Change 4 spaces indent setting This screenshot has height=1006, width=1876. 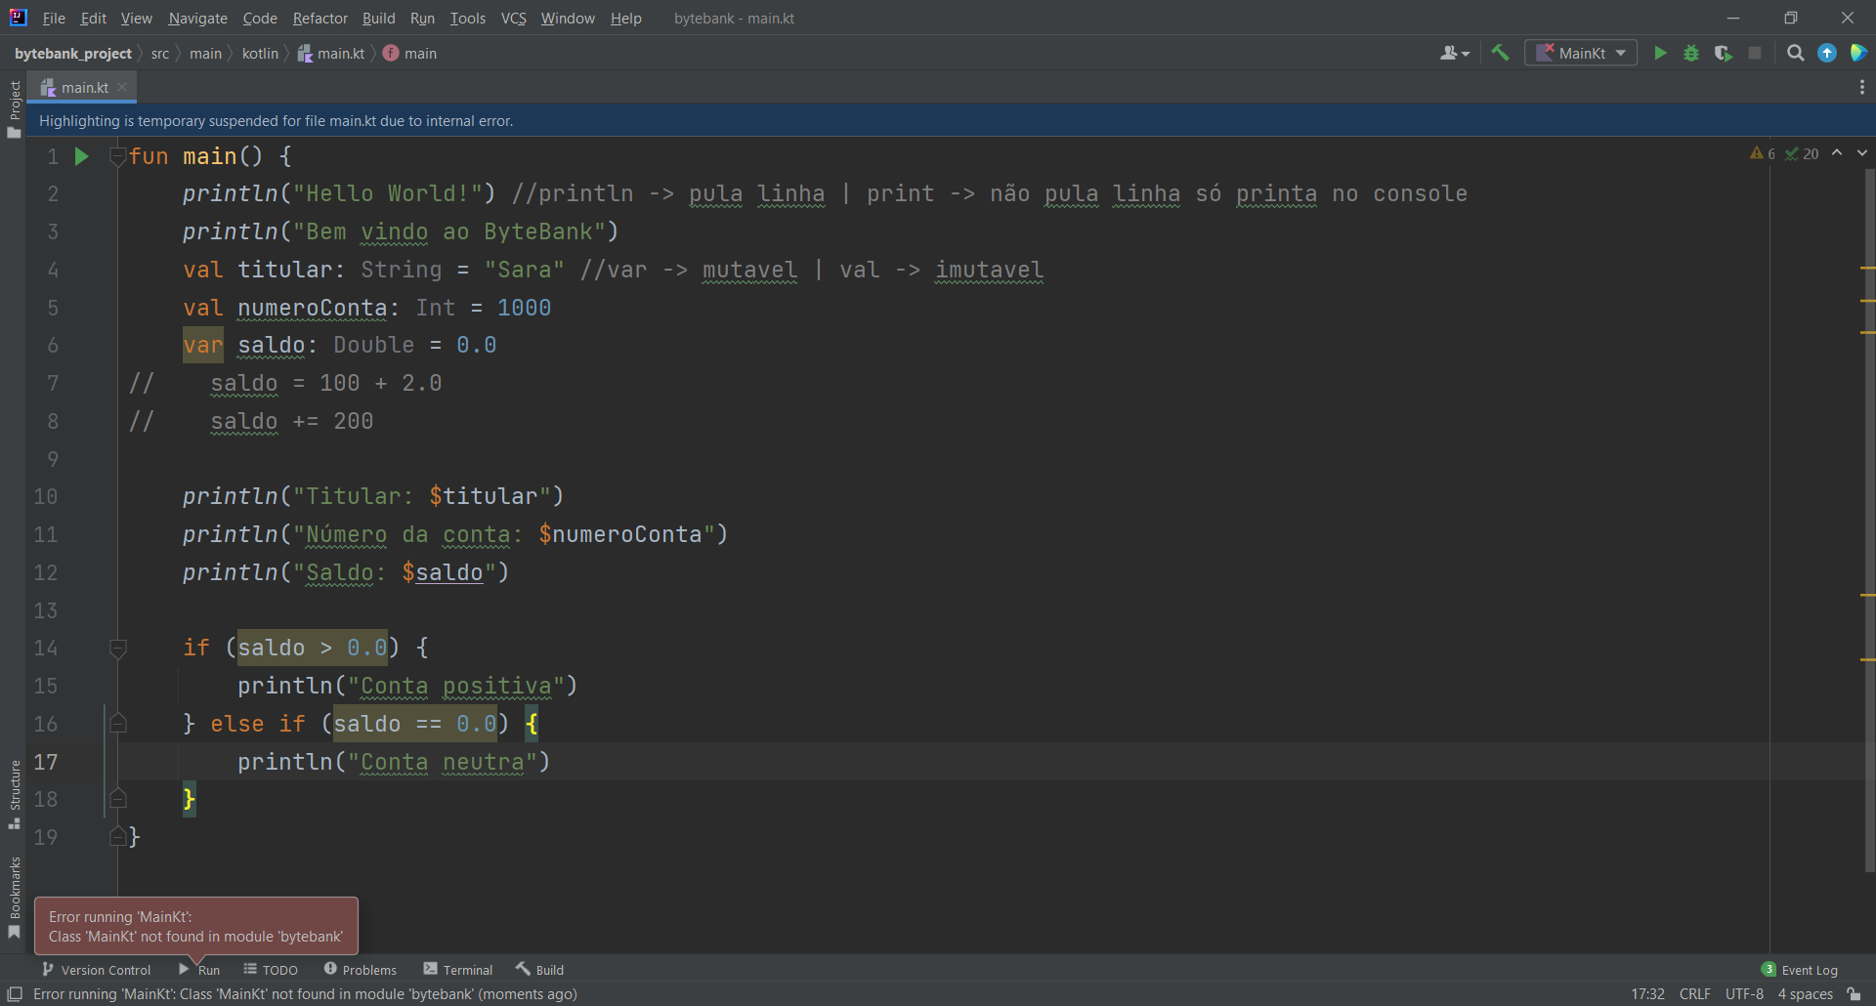click(x=1805, y=994)
